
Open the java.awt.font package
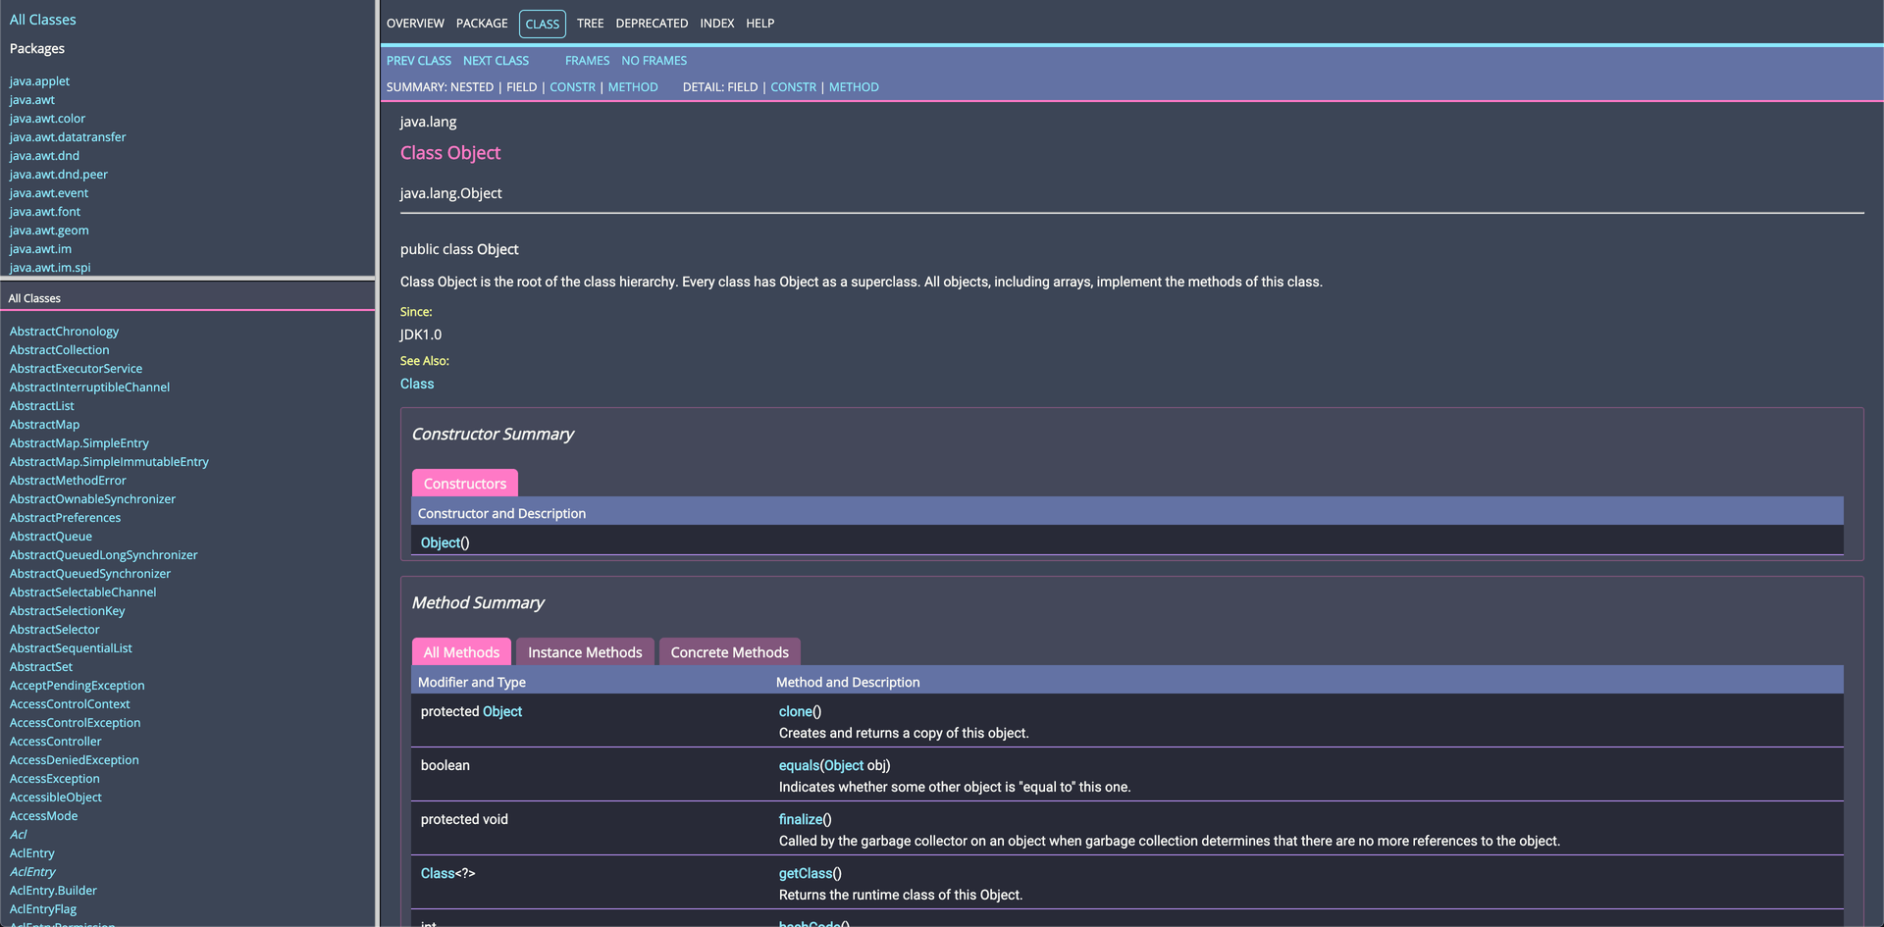point(44,211)
